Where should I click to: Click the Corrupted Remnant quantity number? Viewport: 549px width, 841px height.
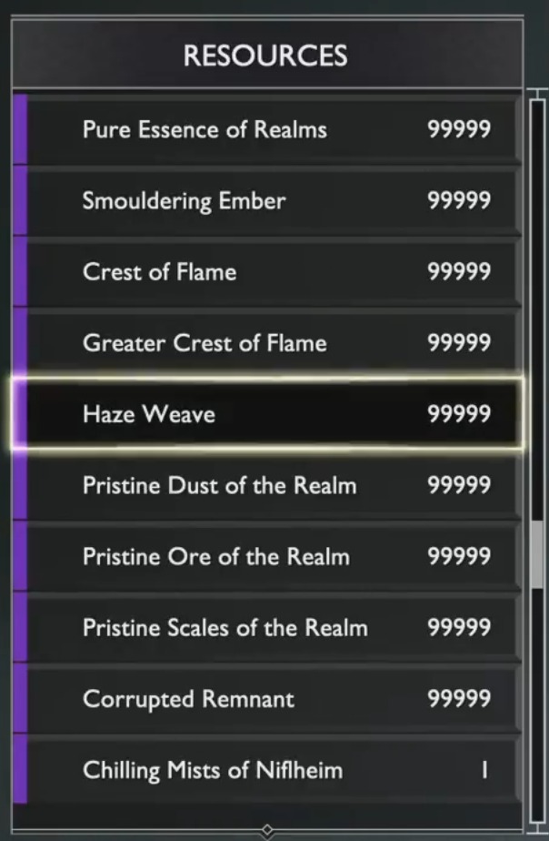pyautogui.click(x=459, y=699)
